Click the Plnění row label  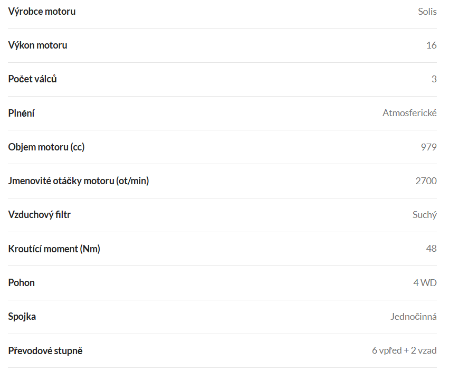tap(21, 113)
